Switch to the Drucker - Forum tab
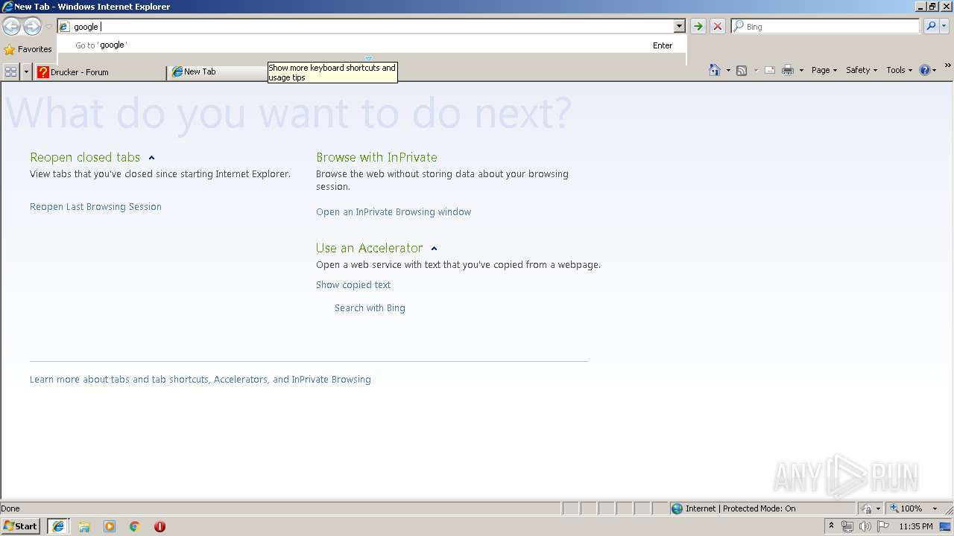Screen dimensions: 954x536 pyautogui.click(x=100, y=72)
